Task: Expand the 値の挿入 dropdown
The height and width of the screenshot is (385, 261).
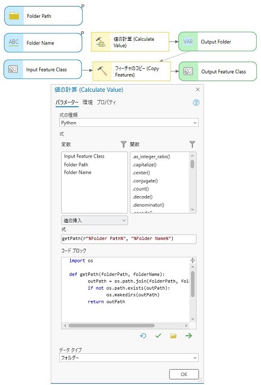Action: (94, 220)
